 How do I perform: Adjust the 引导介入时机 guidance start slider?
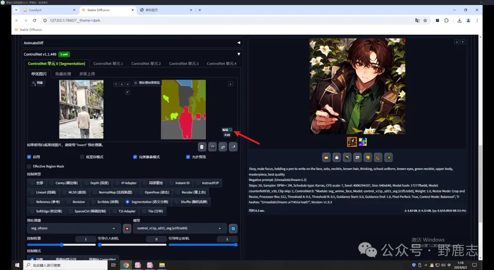click(x=132, y=244)
